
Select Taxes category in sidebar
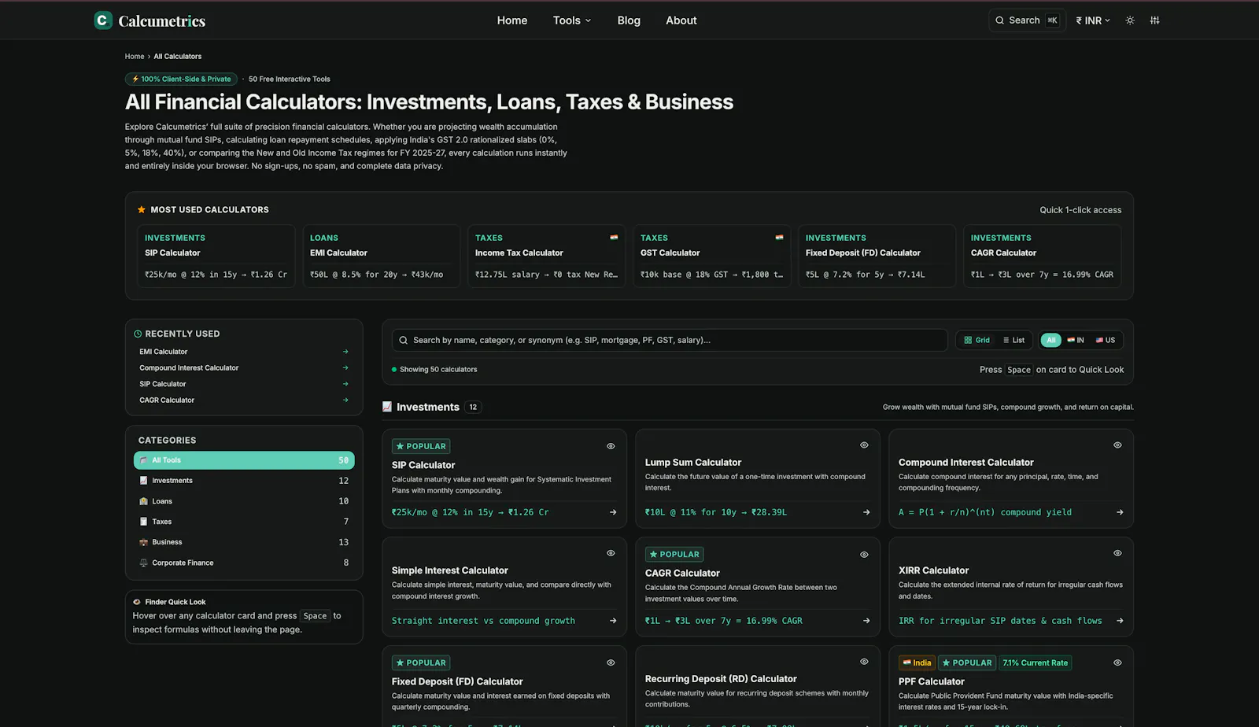tap(244, 522)
